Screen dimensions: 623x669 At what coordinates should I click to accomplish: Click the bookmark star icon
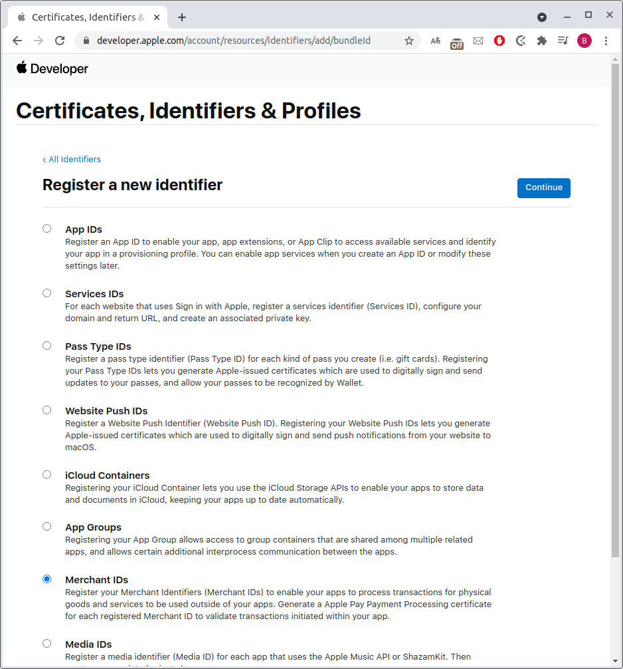click(x=409, y=41)
